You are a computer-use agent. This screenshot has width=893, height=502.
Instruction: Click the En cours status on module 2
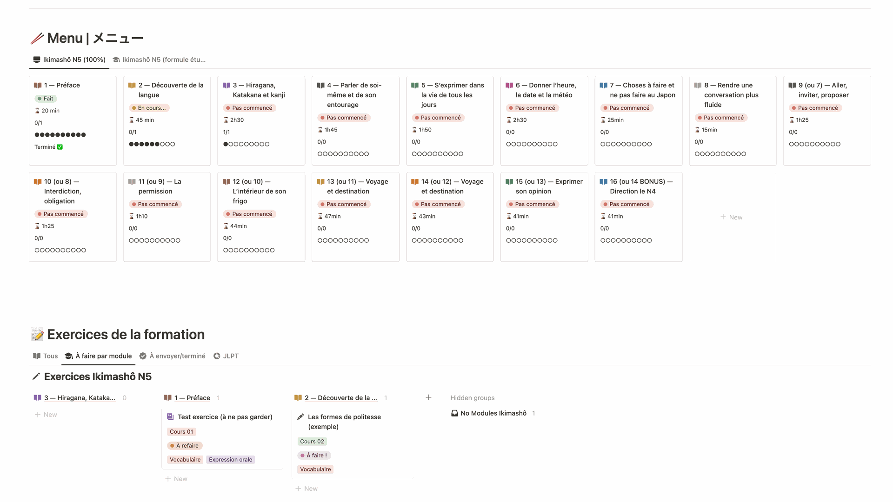tap(149, 108)
